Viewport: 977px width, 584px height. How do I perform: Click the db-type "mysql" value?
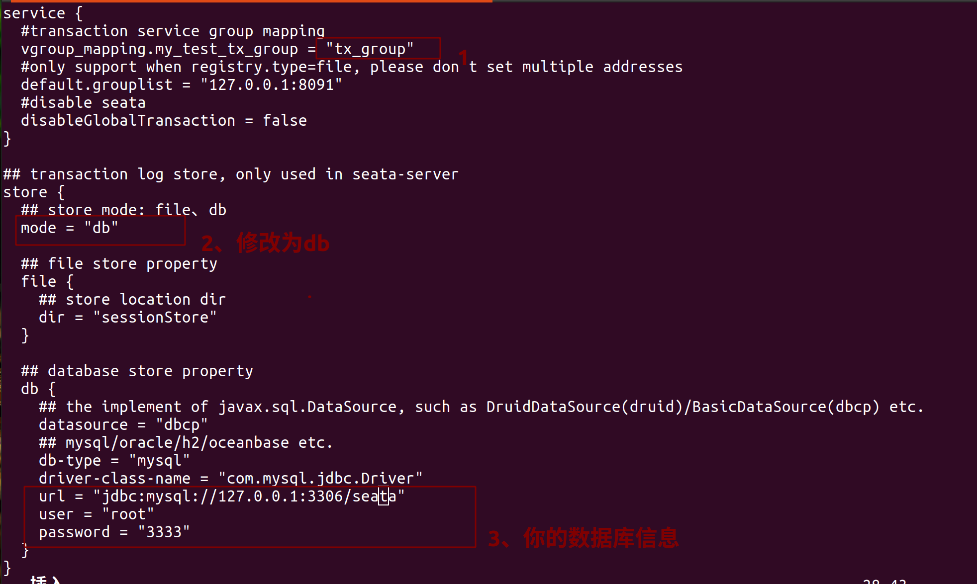(x=159, y=460)
